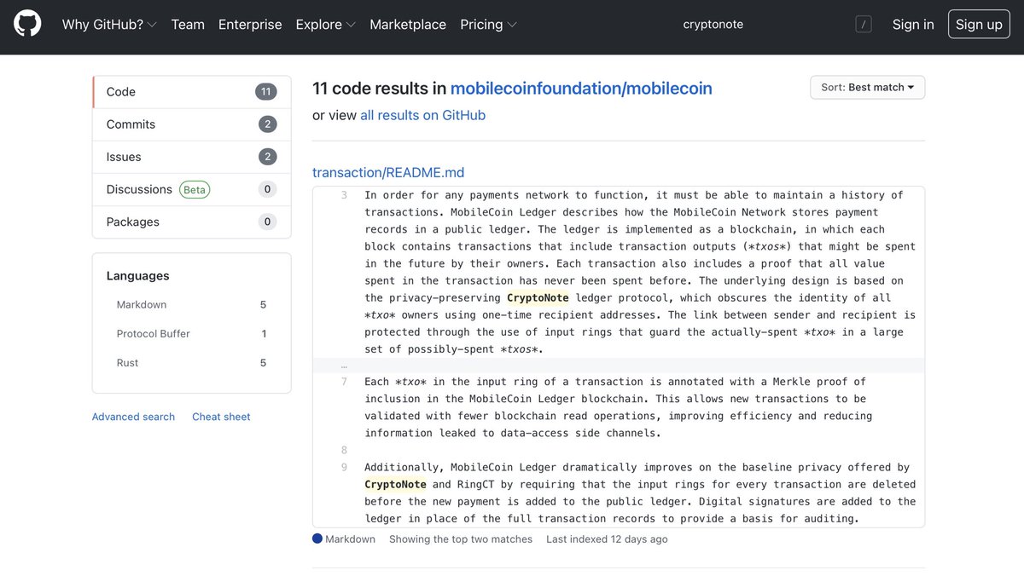Switch to the Commits results filter
1024x576 pixels.
tap(130, 124)
